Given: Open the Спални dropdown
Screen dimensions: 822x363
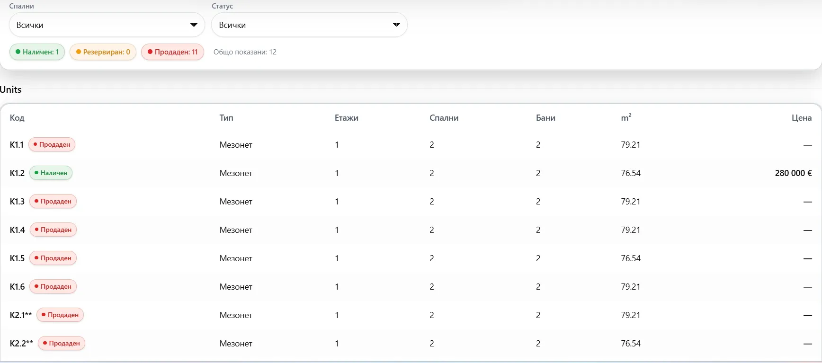Looking at the screenshot, I should point(107,25).
